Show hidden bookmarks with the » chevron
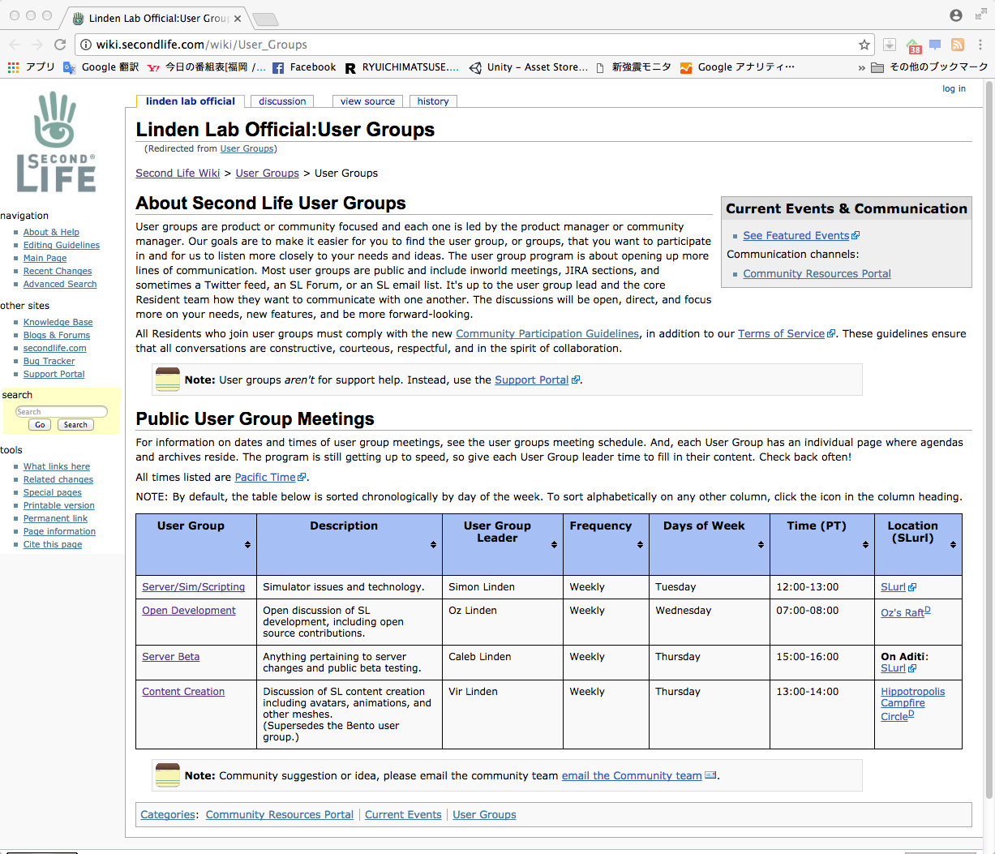This screenshot has height=854, width=995. (861, 67)
